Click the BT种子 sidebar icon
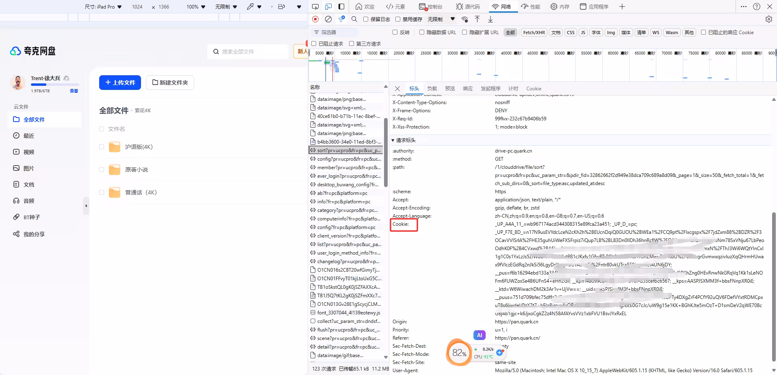The image size is (777, 375). tap(16, 217)
